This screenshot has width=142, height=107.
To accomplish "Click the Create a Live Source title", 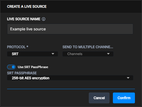I will tap(27, 7).
